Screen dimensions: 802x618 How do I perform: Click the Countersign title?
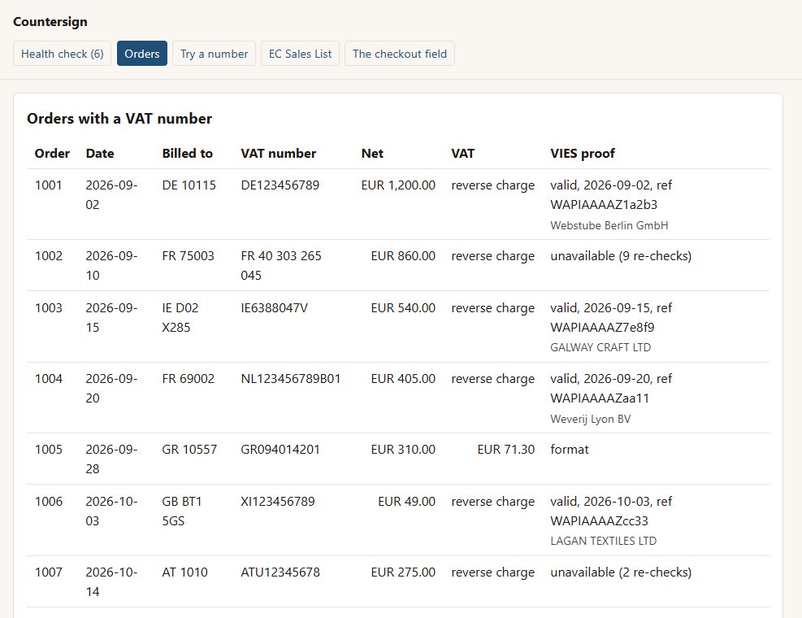tap(50, 21)
